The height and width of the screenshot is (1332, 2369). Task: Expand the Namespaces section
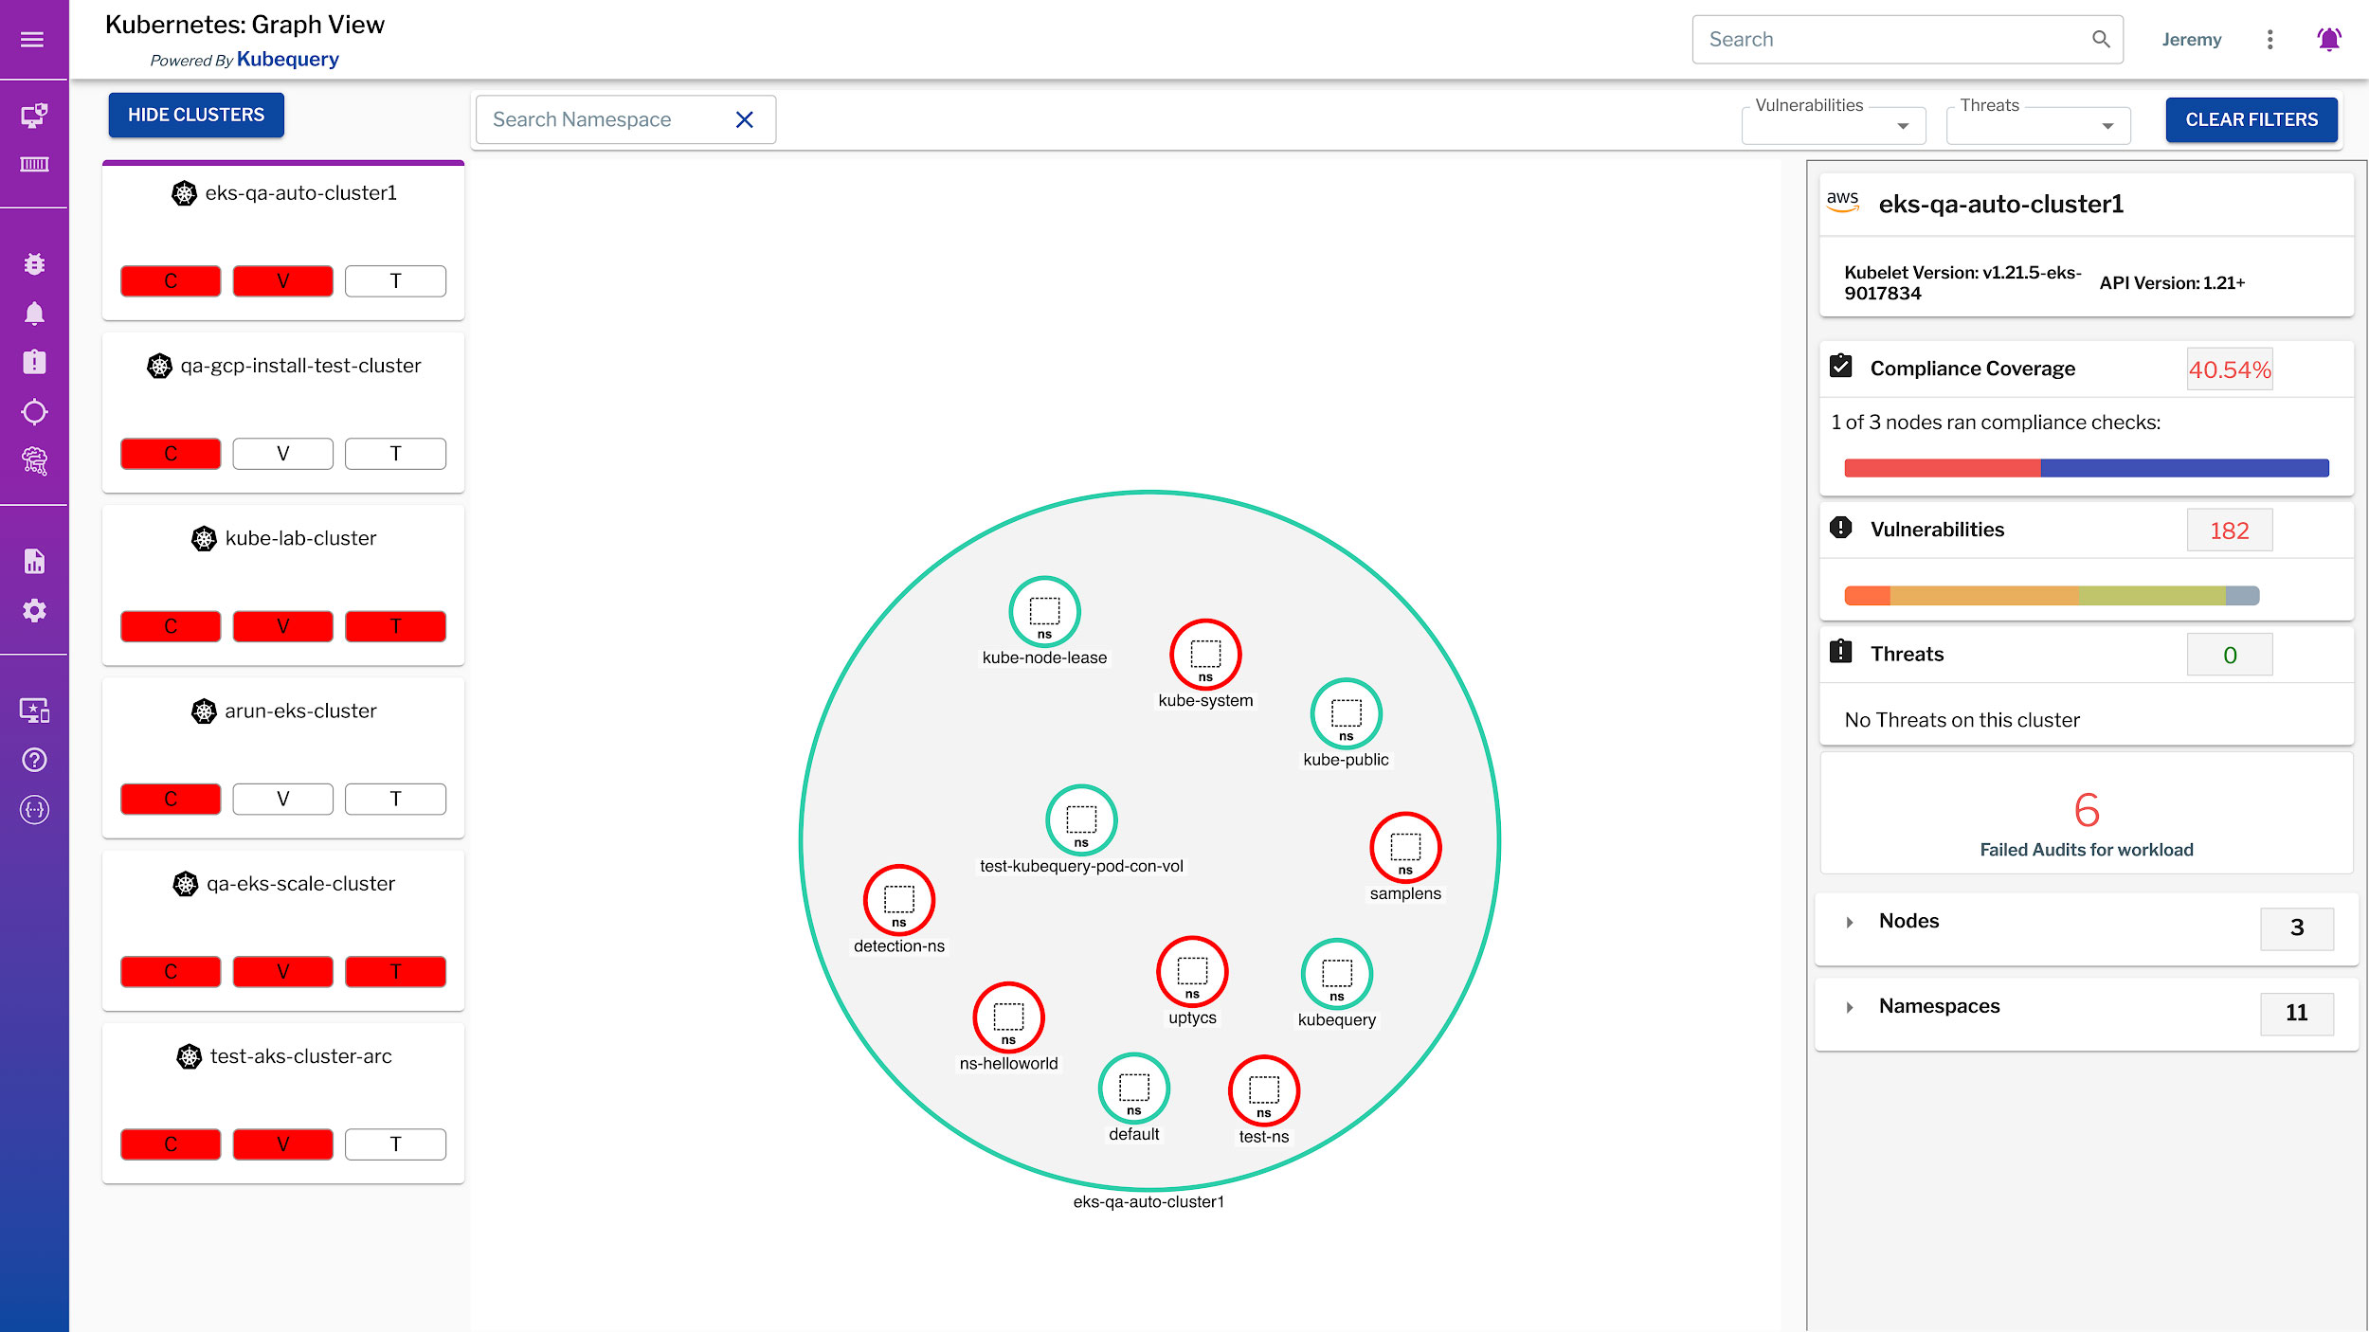click(x=1850, y=1005)
